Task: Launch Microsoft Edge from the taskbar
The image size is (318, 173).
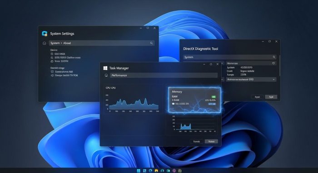Action: click(150, 171)
